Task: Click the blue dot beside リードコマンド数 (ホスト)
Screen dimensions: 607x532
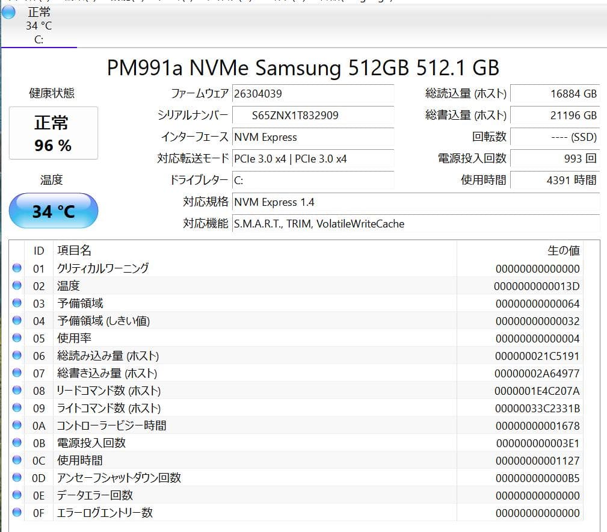Action: [16, 390]
